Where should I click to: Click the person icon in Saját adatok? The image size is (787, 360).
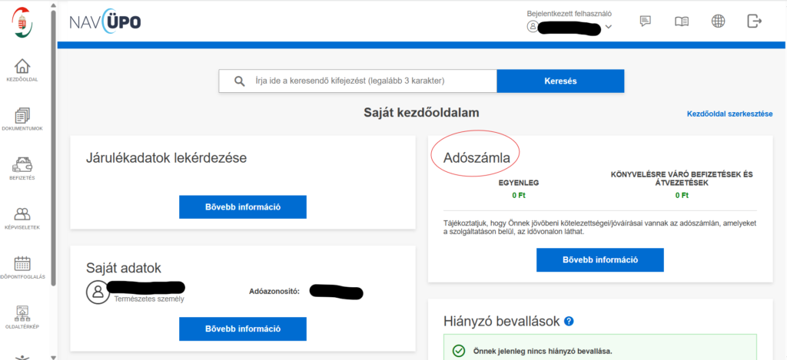tap(98, 292)
